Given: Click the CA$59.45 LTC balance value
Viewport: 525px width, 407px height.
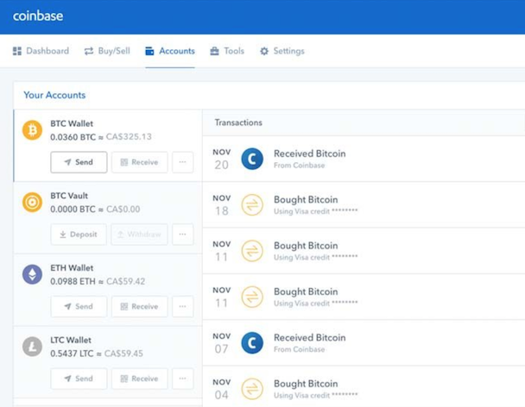Looking at the screenshot, I should (x=123, y=354).
